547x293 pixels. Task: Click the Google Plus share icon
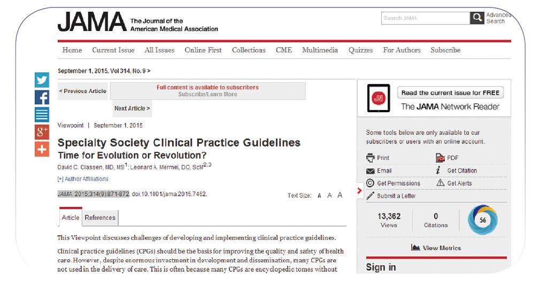(x=42, y=132)
